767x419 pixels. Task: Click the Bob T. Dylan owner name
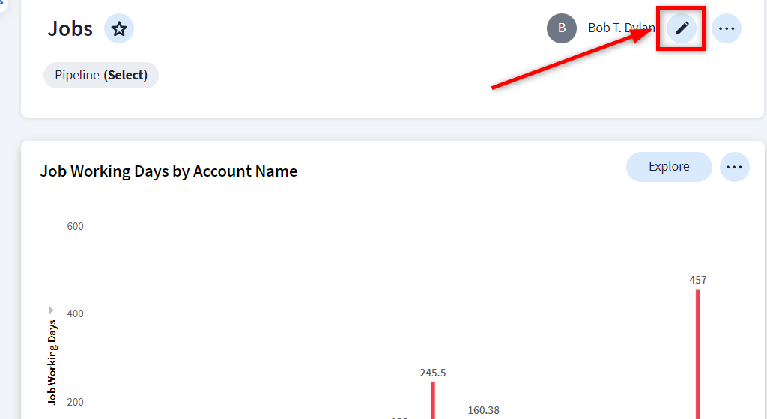click(620, 28)
